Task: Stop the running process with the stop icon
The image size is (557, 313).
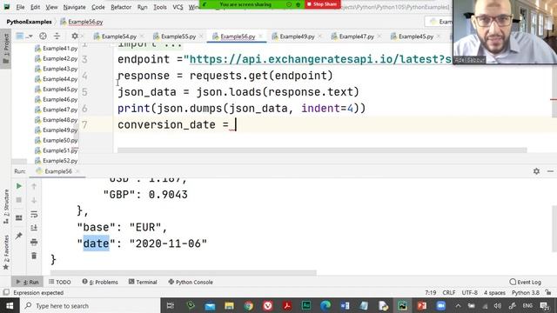Action: (19, 200)
